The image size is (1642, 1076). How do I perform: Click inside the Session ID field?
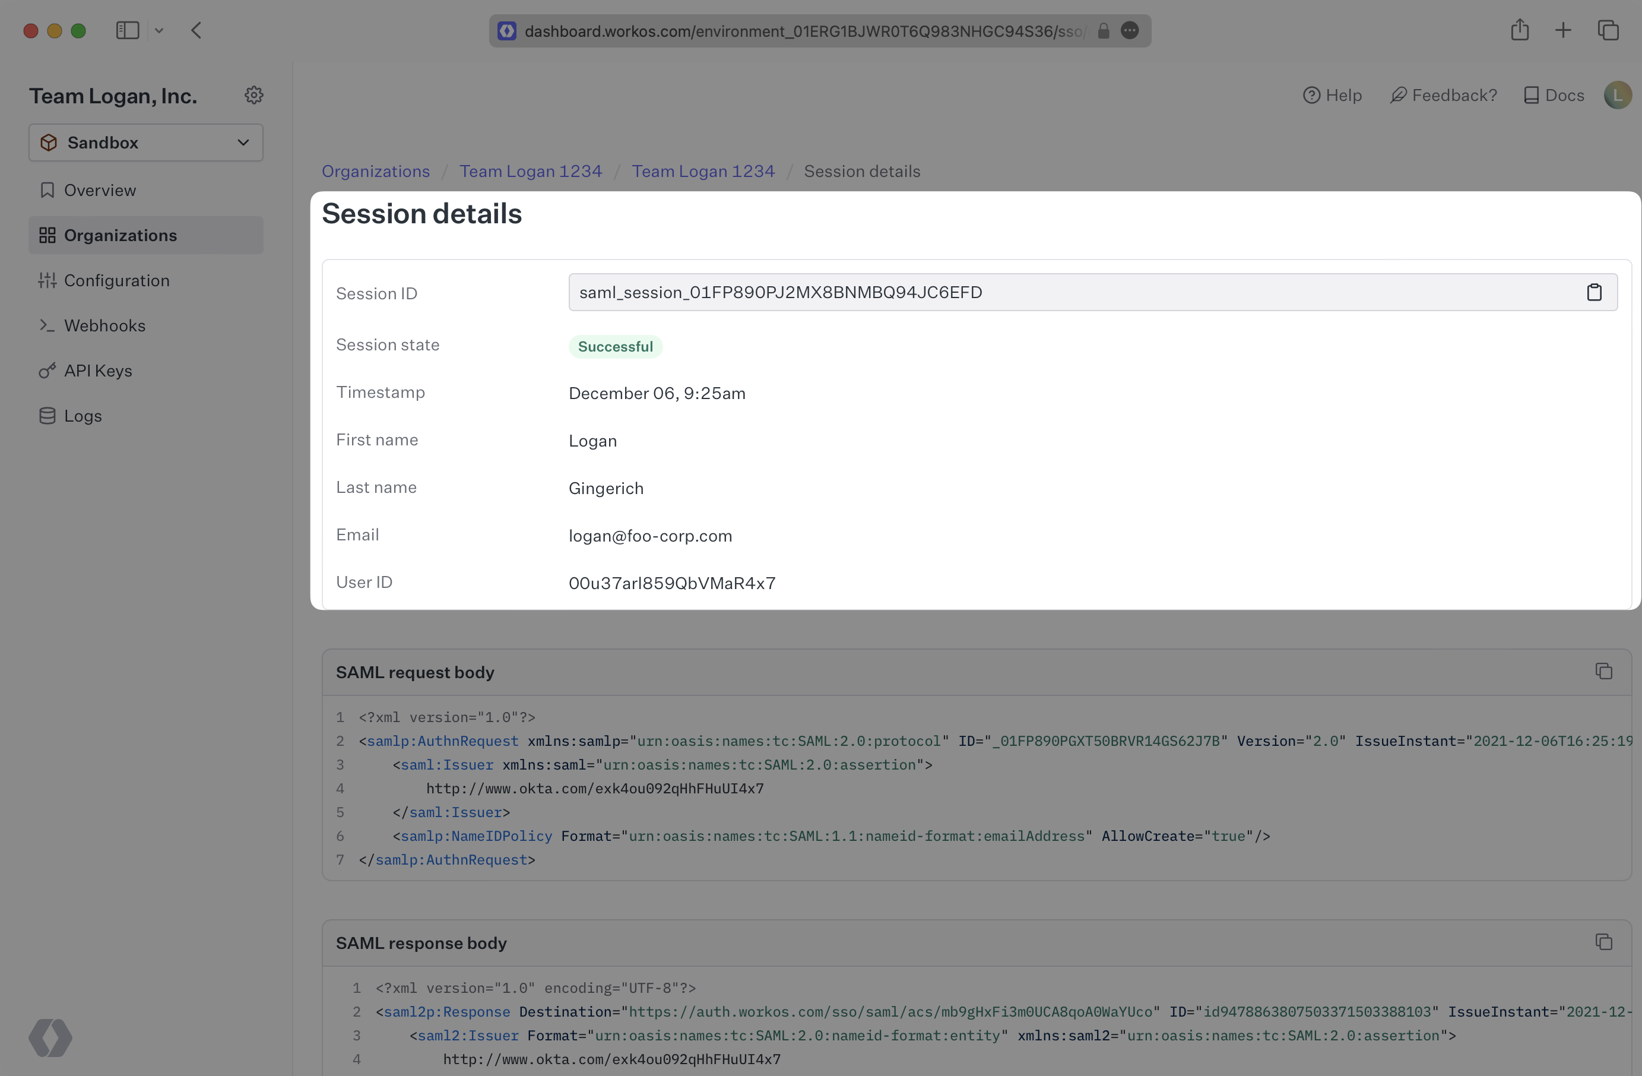pyautogui.click(x=966, y=292)
